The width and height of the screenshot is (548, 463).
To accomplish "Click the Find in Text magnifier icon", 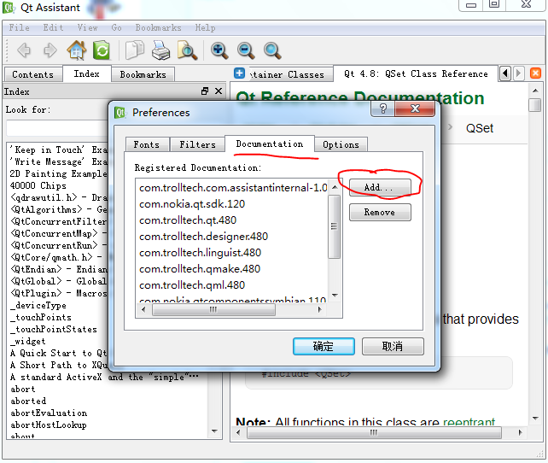I will [187, 50].
